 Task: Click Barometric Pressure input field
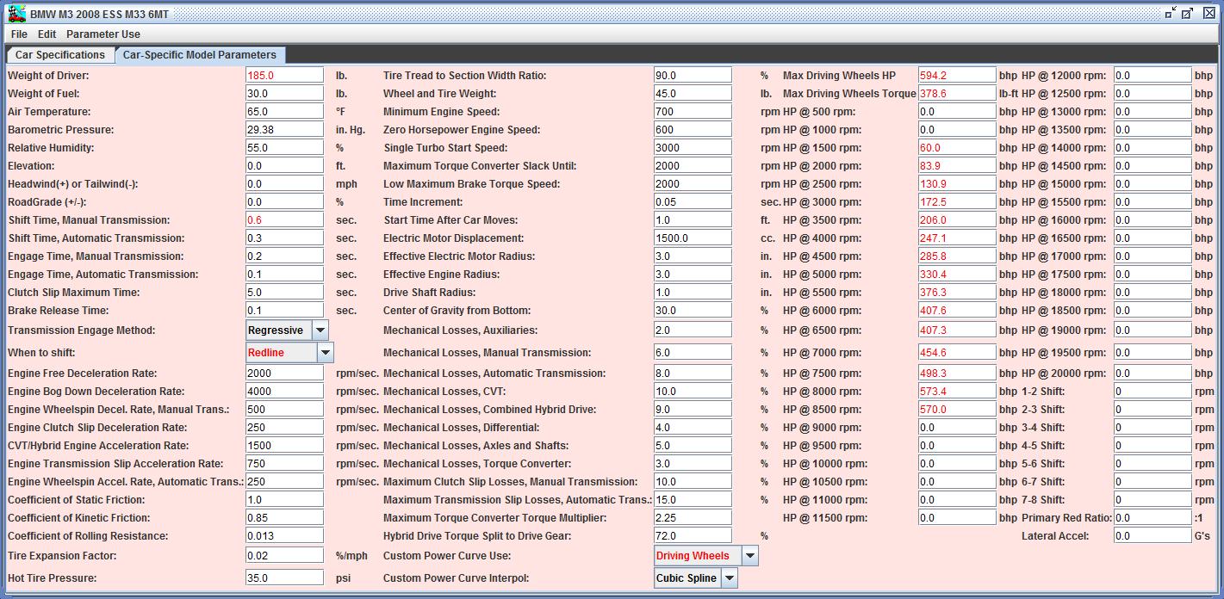[284, 130]
